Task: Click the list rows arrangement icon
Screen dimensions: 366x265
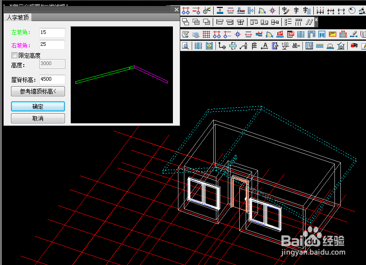Action: point(288,22)
